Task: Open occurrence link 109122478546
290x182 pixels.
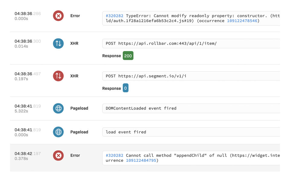Action: pos(242,21)
